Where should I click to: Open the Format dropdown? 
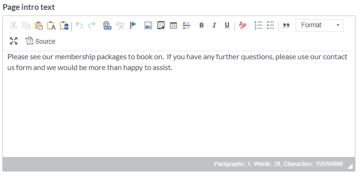(320, 25)
